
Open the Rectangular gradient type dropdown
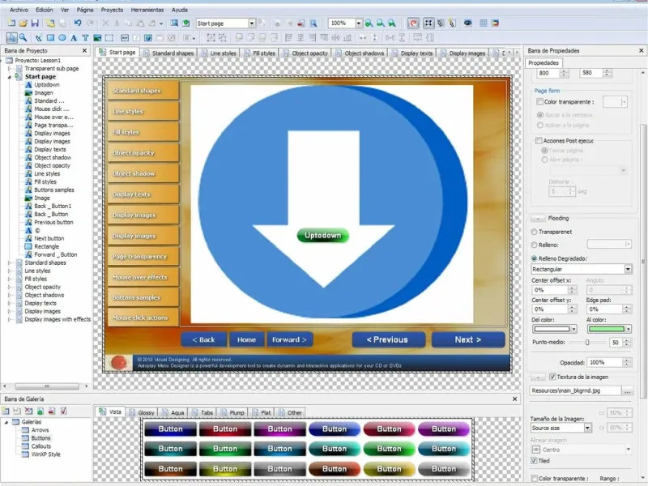coord(628,269)
